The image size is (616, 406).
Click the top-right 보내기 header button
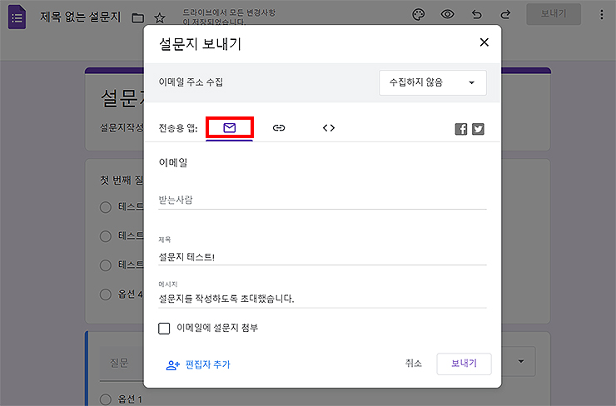tap(554, 14)
